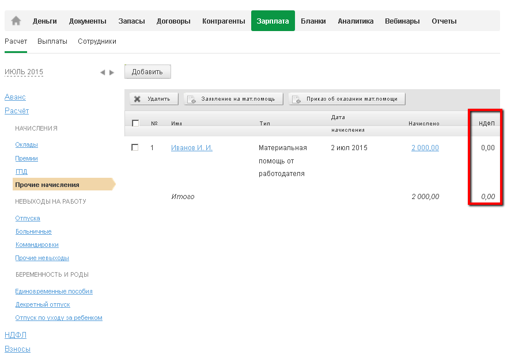507x359 pixels.
Task: Click the Дата начисления column header
Action: 348,123
